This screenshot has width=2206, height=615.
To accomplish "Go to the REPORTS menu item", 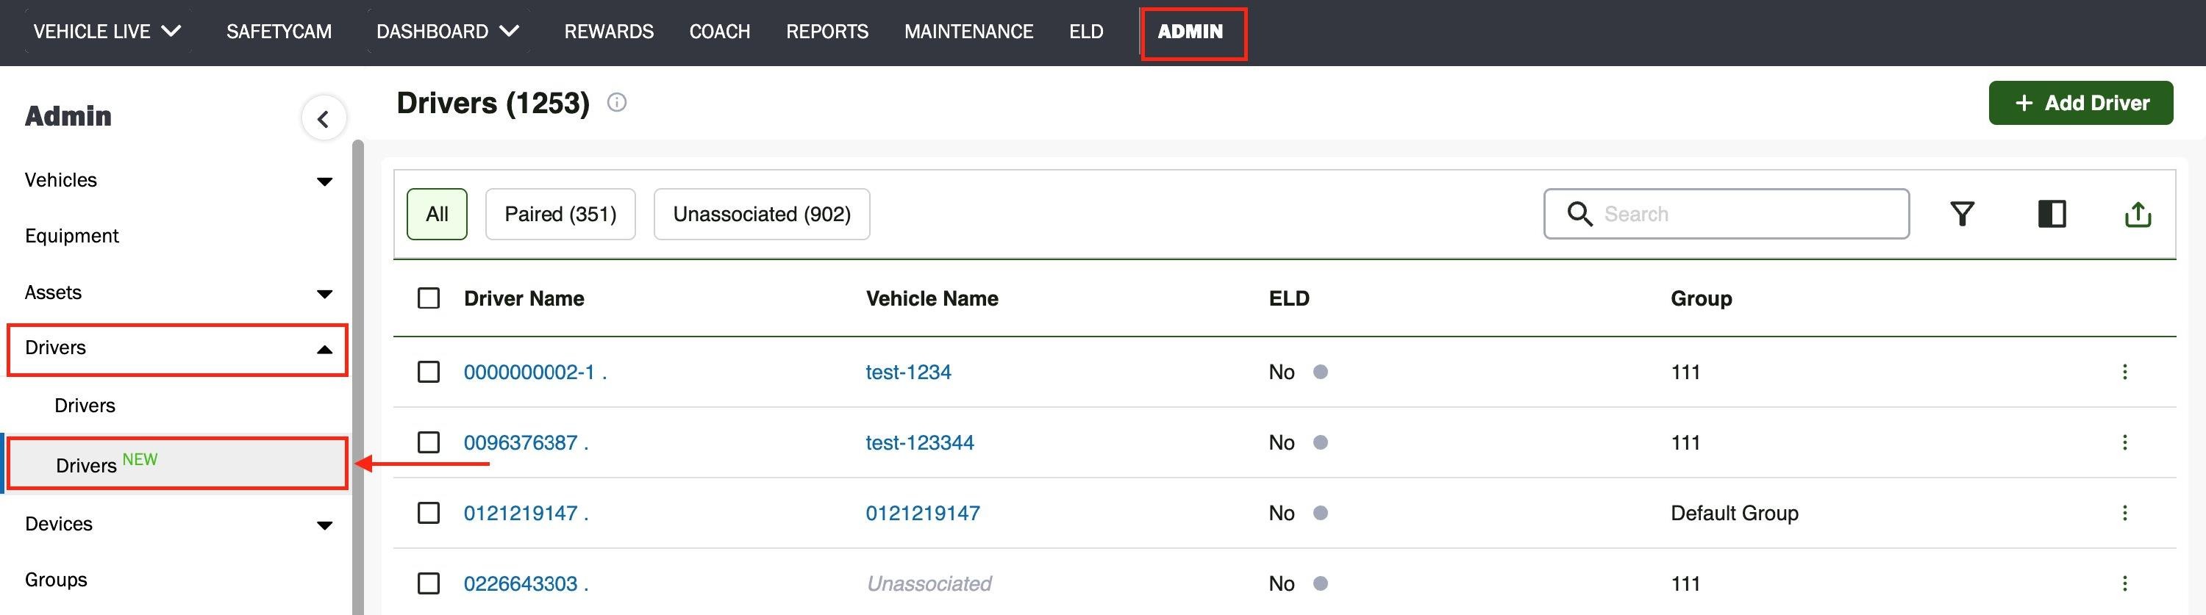I will (827, 32).
